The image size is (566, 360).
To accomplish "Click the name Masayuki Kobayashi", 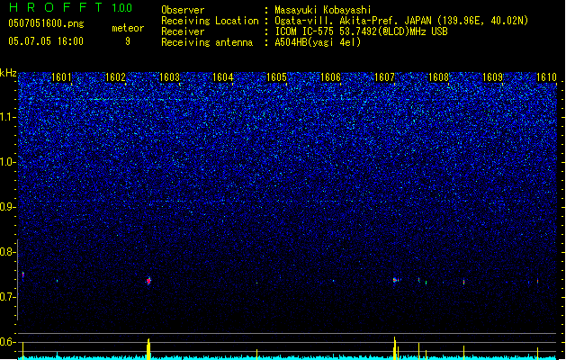I will click(x=323, y=10).
